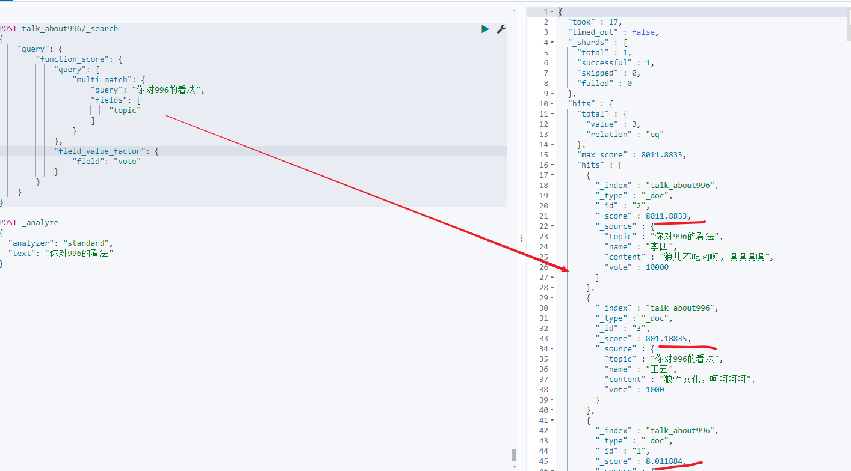Fold the "_shards" block at line 4
The height and width of the screenshot is (471, 851).
tap(552, 43)
